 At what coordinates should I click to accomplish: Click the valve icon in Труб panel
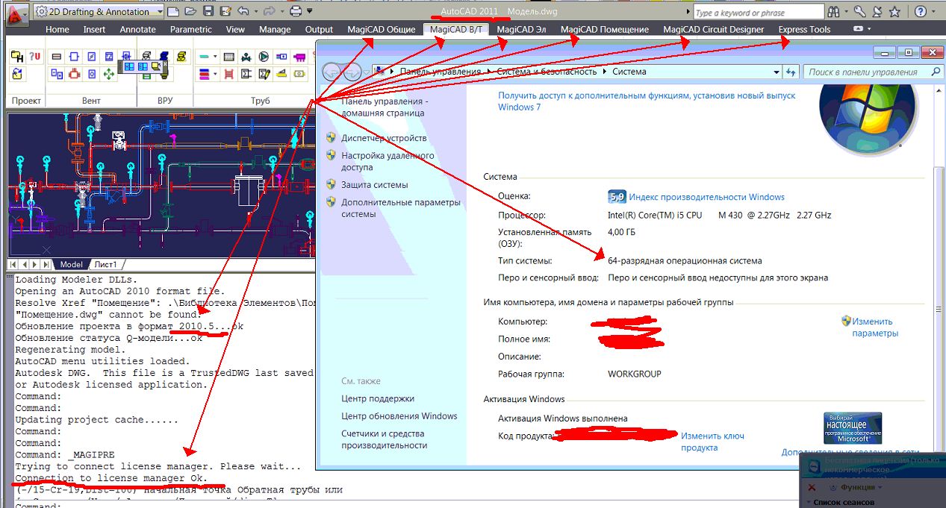(246, 57)
